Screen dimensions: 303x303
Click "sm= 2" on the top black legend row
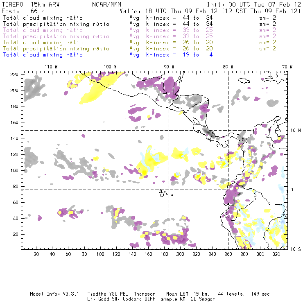click(x=267, y=18)
